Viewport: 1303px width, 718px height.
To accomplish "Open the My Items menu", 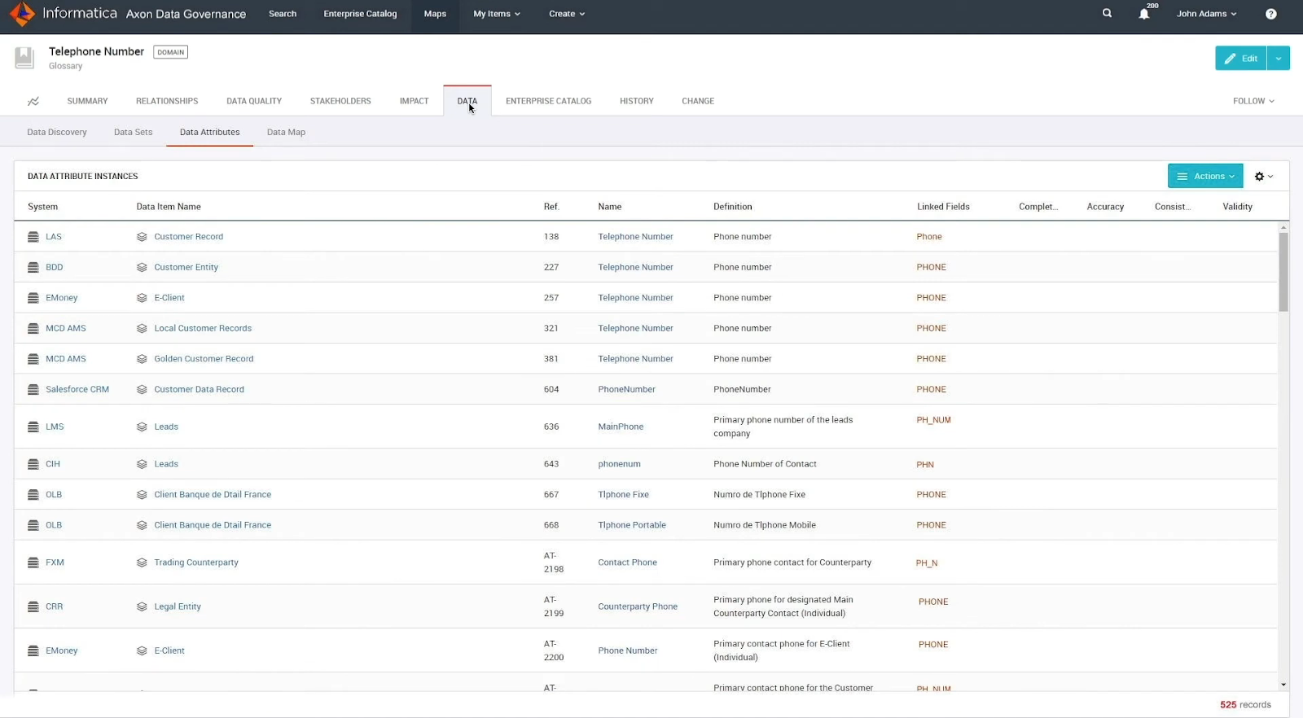I will click(497, 14).
